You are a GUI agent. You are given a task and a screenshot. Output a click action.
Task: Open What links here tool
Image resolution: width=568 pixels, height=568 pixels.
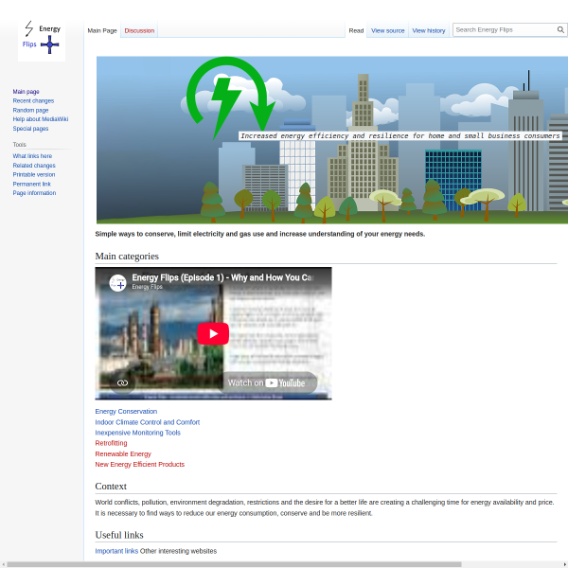pyautogui.click(x=32, y=156)
